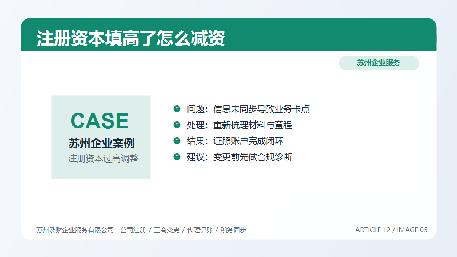The height and width of the screenshot is (257, 457).
Task: Click the bullet icon beside 问题
Action: point(177,109)
